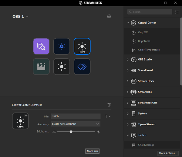This screenshot has width=182, height=157.
Task: Close the Stream Deck window
Action: (175, 3)
